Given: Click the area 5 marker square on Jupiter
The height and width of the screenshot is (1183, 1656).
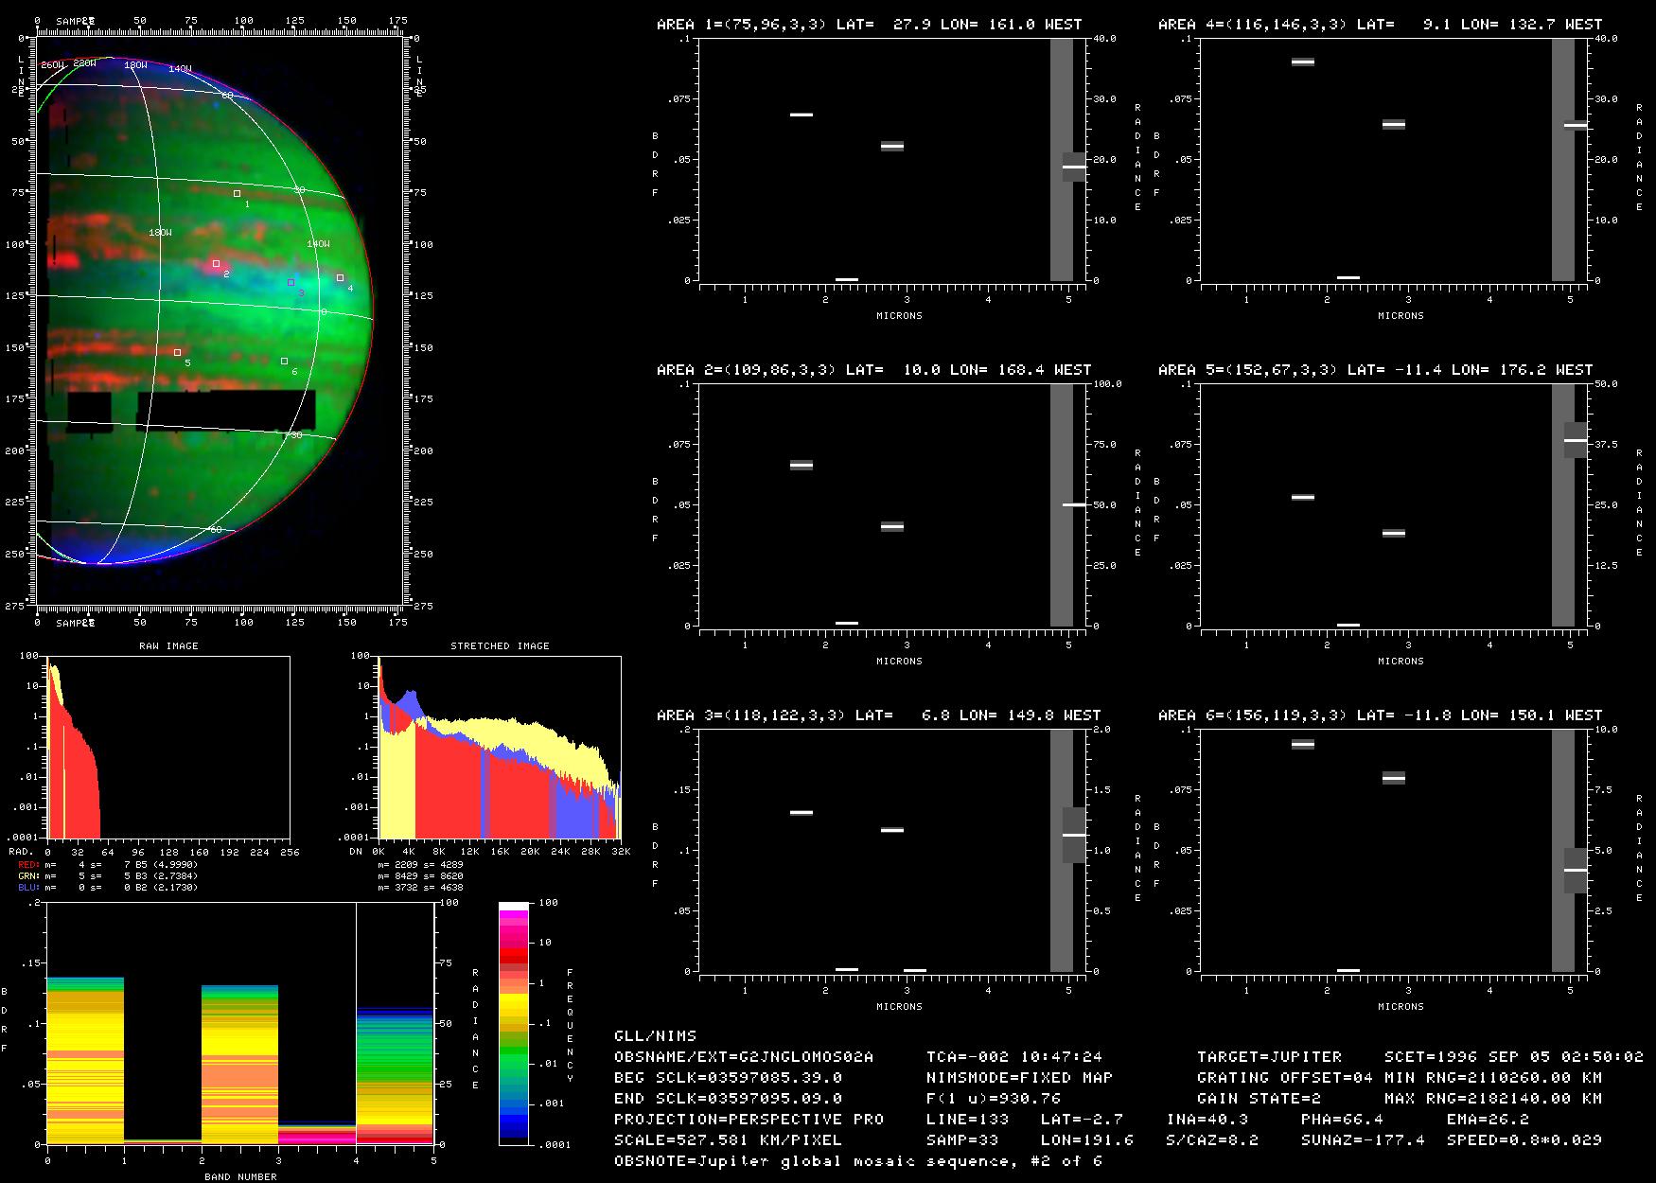Looking at the screenshot, I should coord(177,352).
